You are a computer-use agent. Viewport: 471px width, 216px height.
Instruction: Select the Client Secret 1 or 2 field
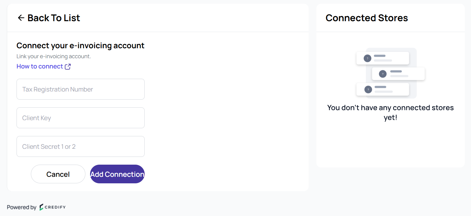80,147
